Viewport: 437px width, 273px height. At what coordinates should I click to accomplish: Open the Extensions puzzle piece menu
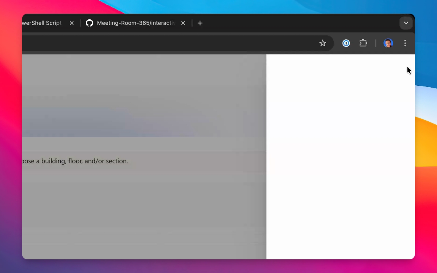363,43
